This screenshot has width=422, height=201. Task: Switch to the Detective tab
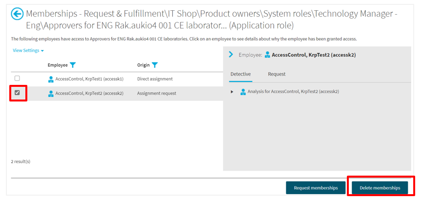pyautogui.click(x=241, y=74)
